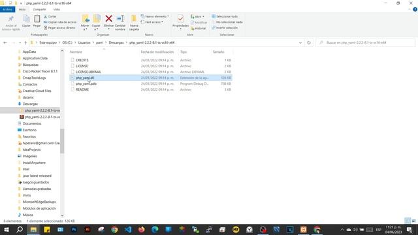Select Descargas in the navigation tree
The width and height of the screenshot is (418, 235).
pos(30,104)
